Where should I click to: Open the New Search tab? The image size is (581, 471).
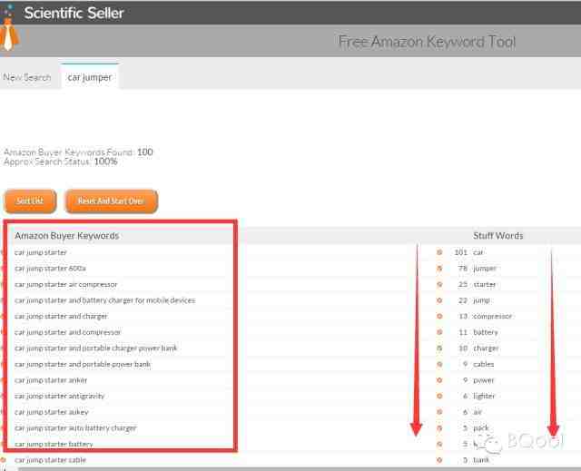pos(27,77)
